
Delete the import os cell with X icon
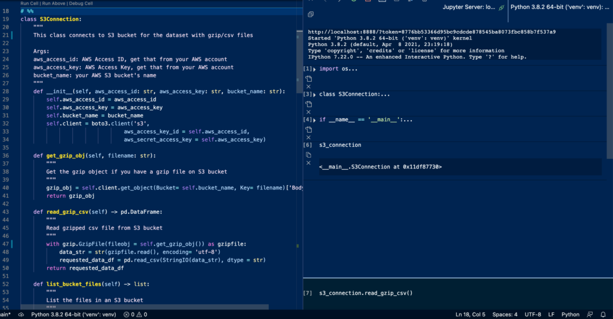click(309, 87)
